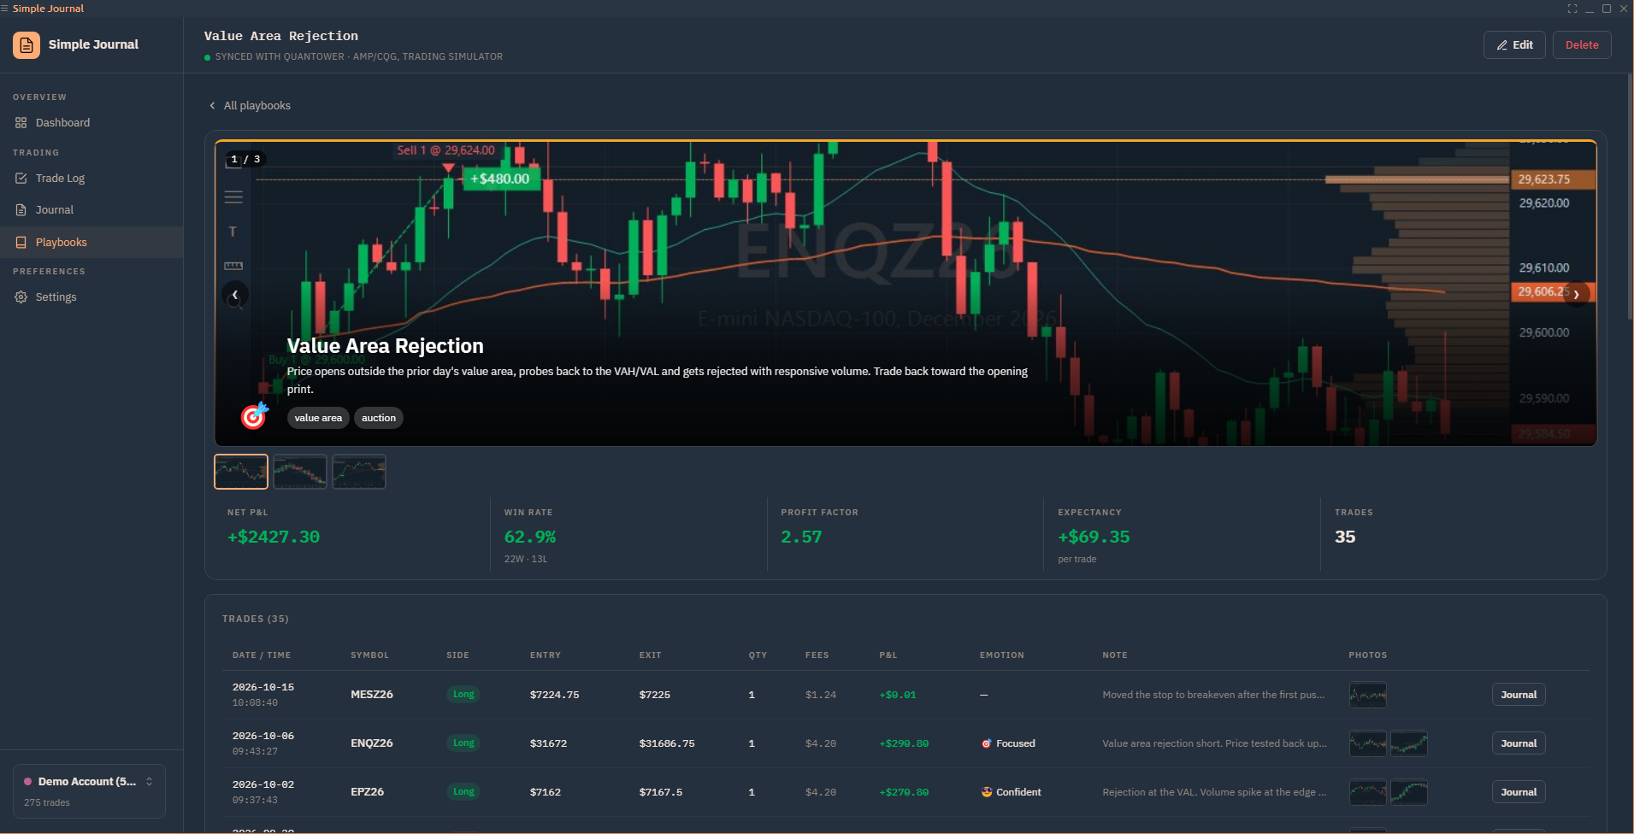Go back to All playbooks

coord(250,106)
